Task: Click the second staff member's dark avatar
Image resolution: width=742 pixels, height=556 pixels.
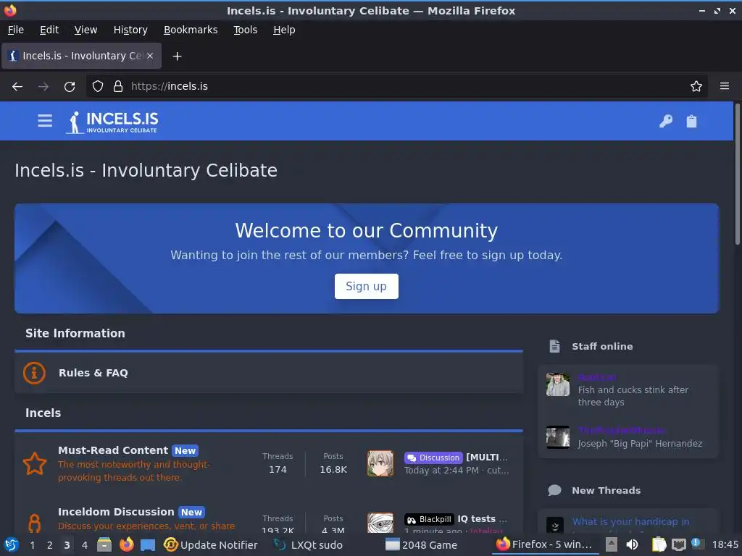Action: pyautogui.click(x=557, y=437)
